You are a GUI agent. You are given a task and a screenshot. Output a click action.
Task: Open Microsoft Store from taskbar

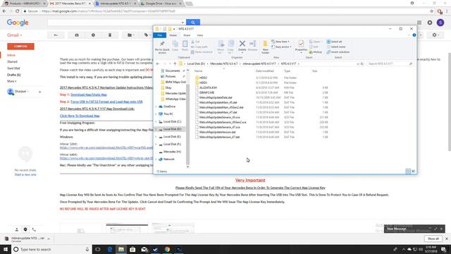[132, 249]
